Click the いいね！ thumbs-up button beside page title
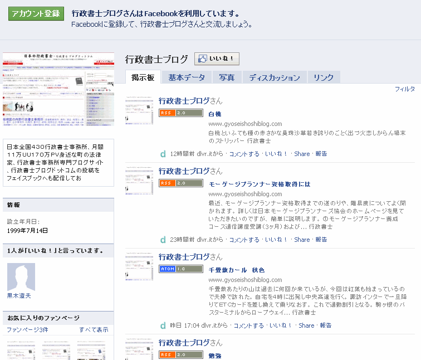Screen dimensions: 421x360 click(x=217, y=59)
